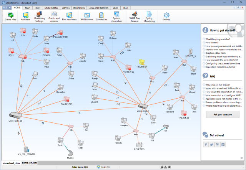Screen dimensions: 246x170
Task: Click the Ask your question button
Action: coord(223,114)
